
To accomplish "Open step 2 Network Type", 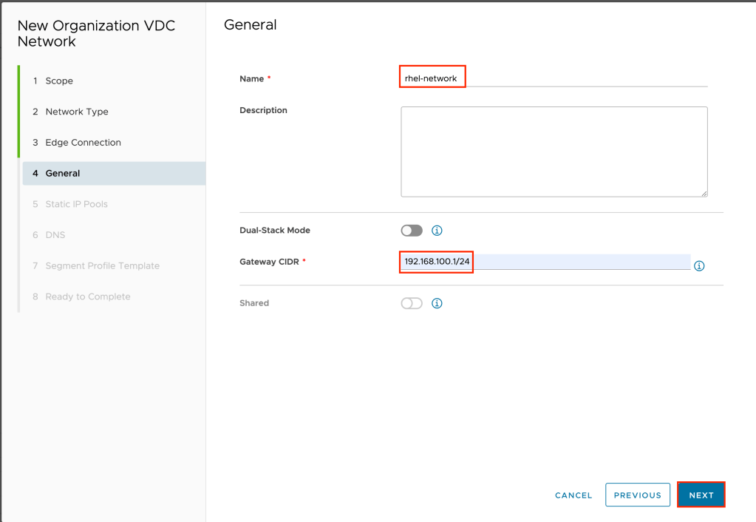I will (76, 112).
